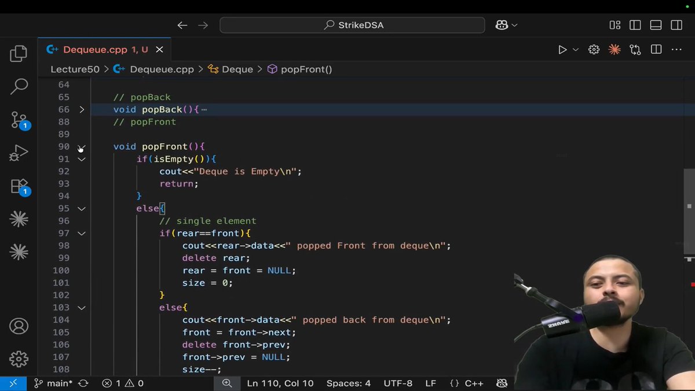Open the Extensions view in activity bar
This screenshot has width=695, height=391.
point(20,187)
